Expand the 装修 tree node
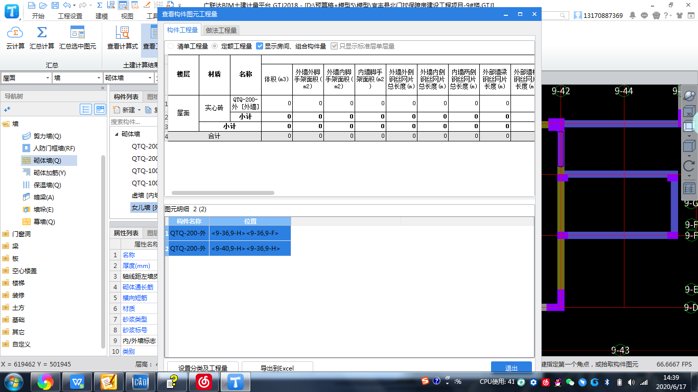 [x=6, y=295]
